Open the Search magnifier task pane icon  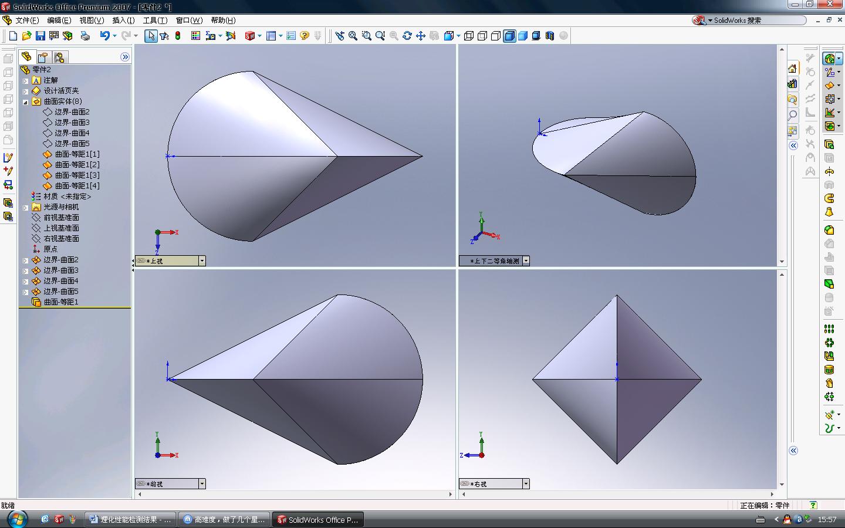pyautogui.click(x=793, y=115)
